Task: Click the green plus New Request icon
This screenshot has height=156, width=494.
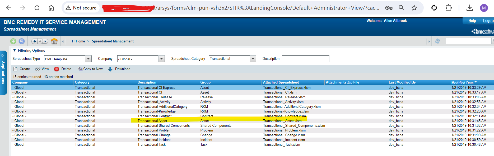Action: 13,41
